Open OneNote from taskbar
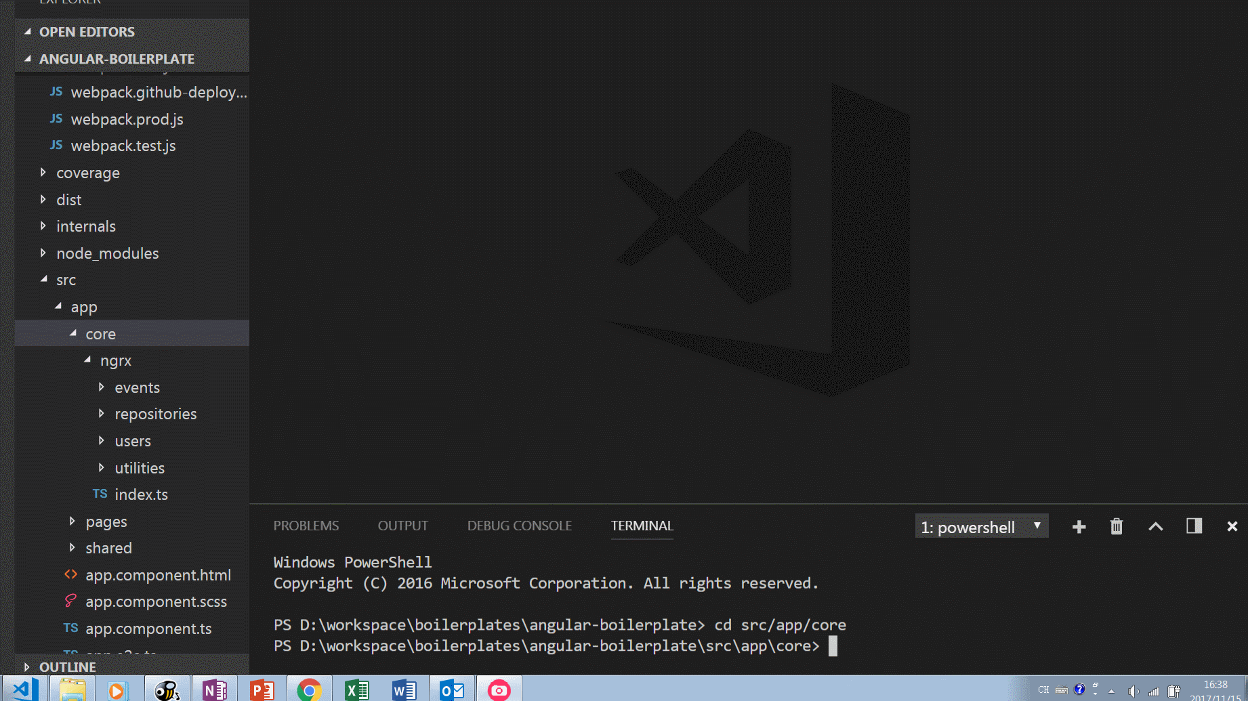Image resolution: width=1248 pixels, height=701 pixels. coord(214,689)
